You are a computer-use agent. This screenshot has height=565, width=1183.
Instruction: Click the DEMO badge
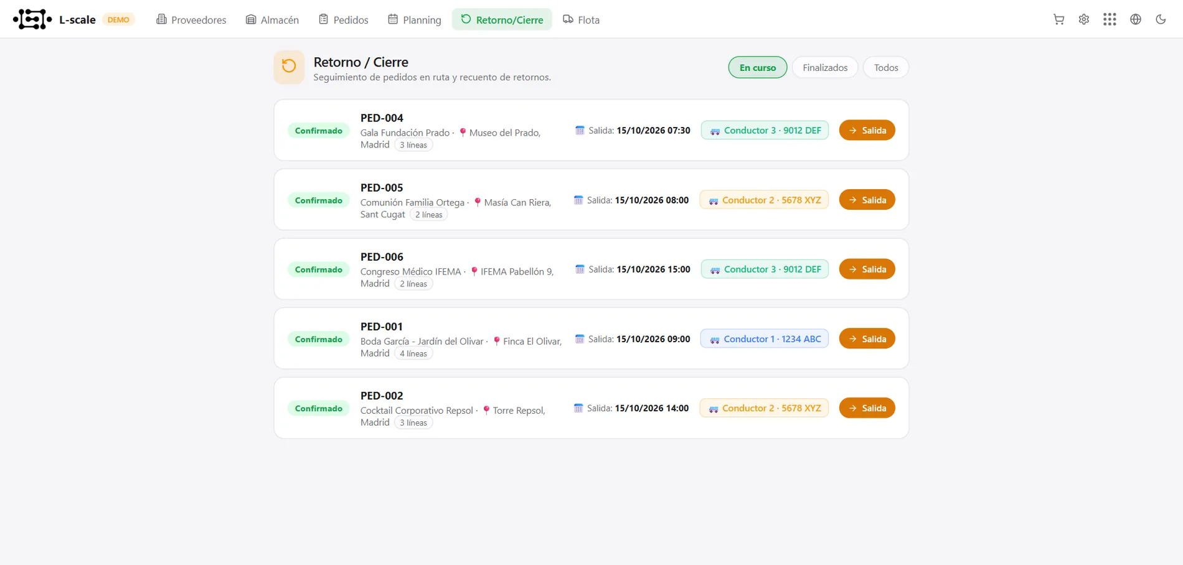click(118, 19)
